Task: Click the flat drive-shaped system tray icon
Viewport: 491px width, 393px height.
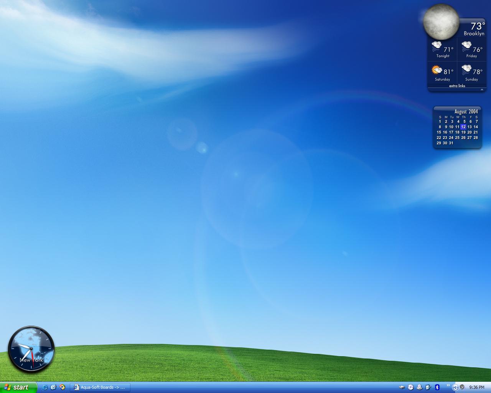Action: pos(402,387)
